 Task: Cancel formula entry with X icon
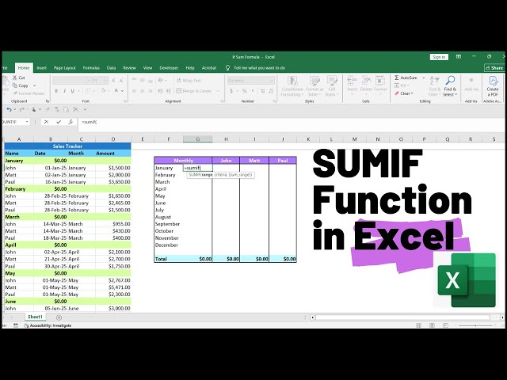tap(46, 122)
